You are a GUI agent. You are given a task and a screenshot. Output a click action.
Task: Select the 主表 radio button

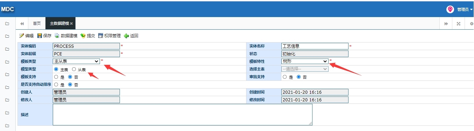click(56, 69)
